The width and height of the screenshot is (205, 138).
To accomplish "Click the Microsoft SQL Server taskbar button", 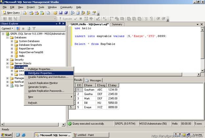I will tap(53, 135).
